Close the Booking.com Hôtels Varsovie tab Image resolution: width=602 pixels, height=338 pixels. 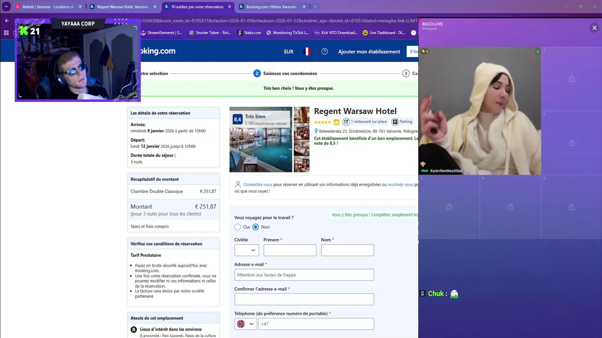304,7
